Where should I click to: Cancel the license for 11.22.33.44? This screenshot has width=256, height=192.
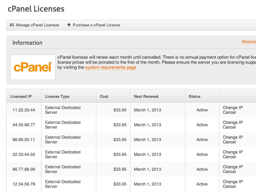tap(229, 112)
